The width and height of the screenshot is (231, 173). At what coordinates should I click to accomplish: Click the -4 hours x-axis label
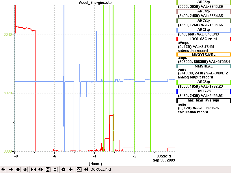[x=94, y=156]
